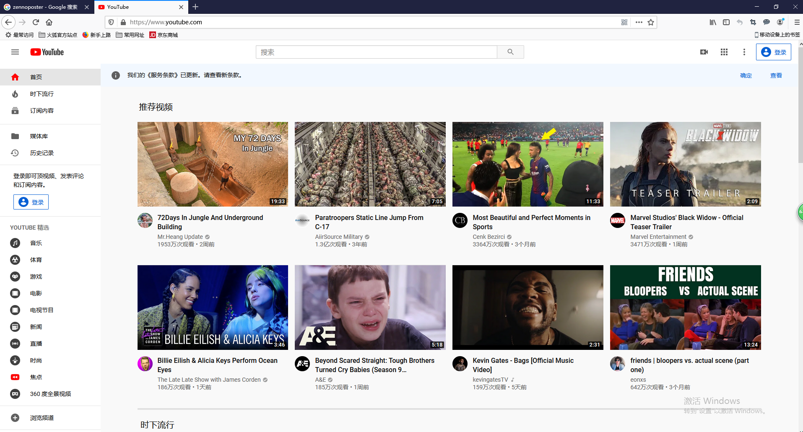803x432 pixels.
Task: Open the 最常访问 bookmarks menu
Action: (x=19, y=35)
